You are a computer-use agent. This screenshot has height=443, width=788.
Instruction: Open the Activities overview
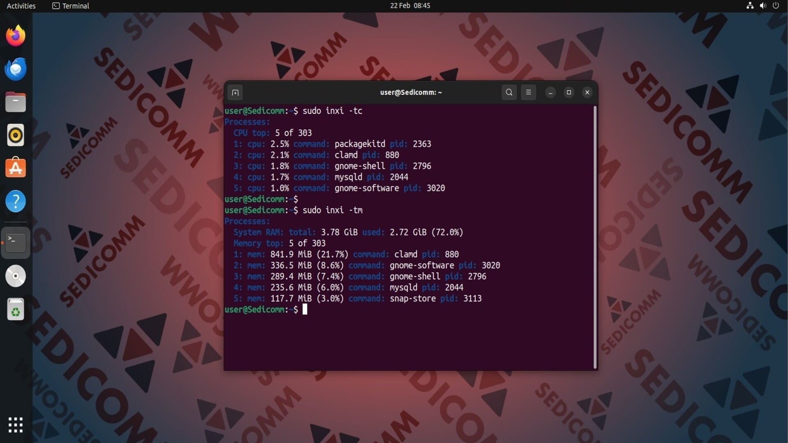[x=21, y=6]
